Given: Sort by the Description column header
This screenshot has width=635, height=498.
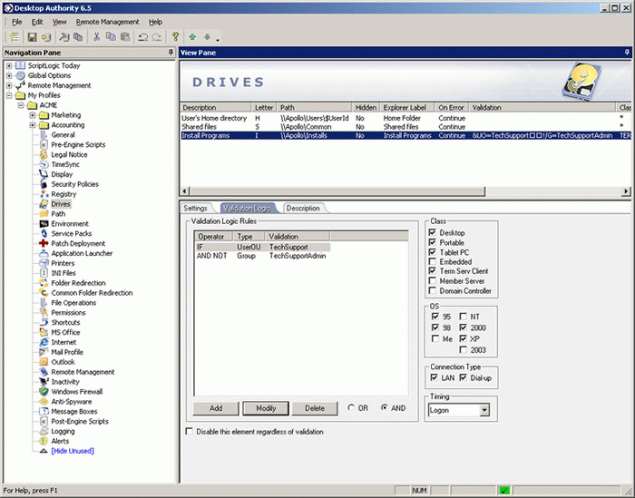Looking at the screenshot, I should [216, 108].
